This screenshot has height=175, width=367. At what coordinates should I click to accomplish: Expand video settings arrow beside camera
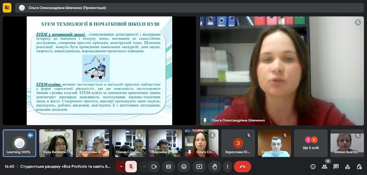[144, 167]
